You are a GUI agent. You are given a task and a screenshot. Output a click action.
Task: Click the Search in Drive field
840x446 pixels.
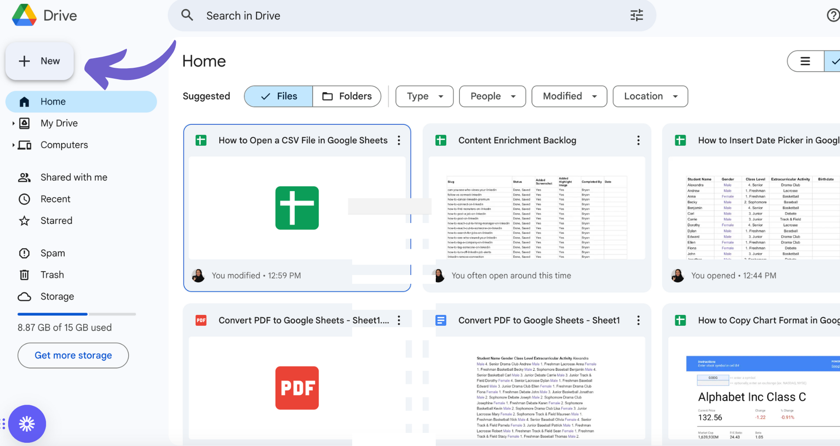(x=412, y=15)
